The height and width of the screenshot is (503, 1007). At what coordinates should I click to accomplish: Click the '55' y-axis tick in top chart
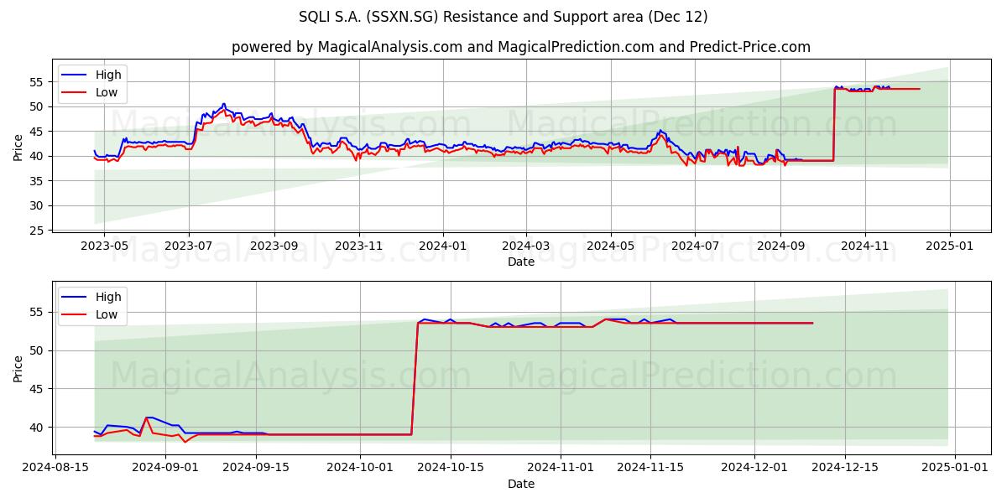(38, 82)
